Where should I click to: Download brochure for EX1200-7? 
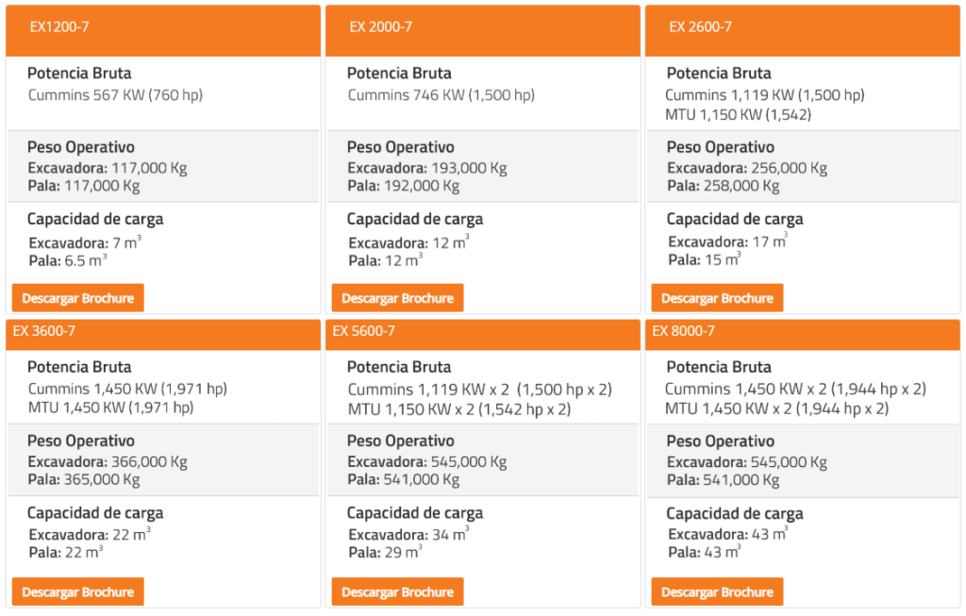77,298
